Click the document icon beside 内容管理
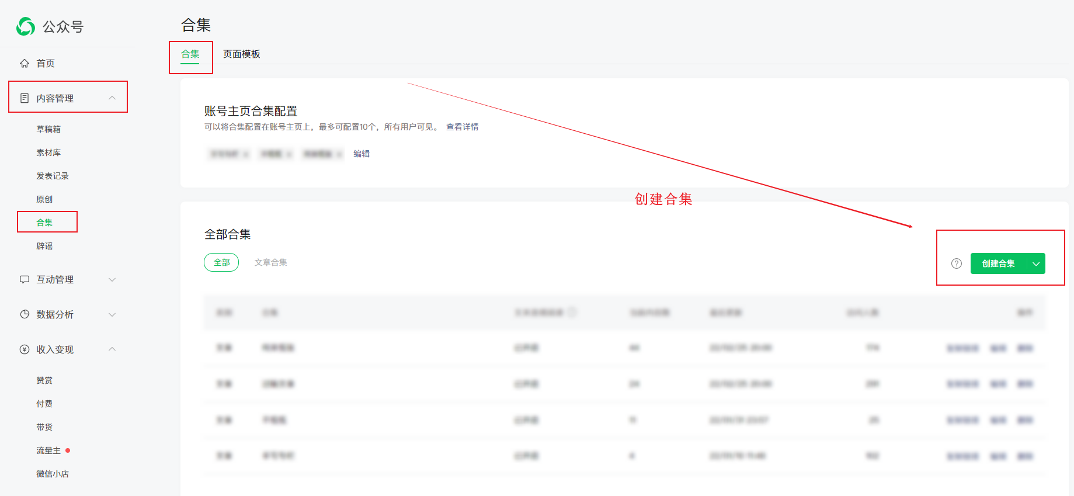 pos(25,98)
